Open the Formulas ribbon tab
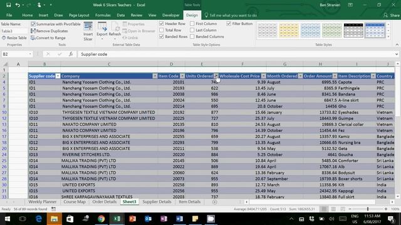401x225 pixels. pyautogui.click(x=103, y=15)
